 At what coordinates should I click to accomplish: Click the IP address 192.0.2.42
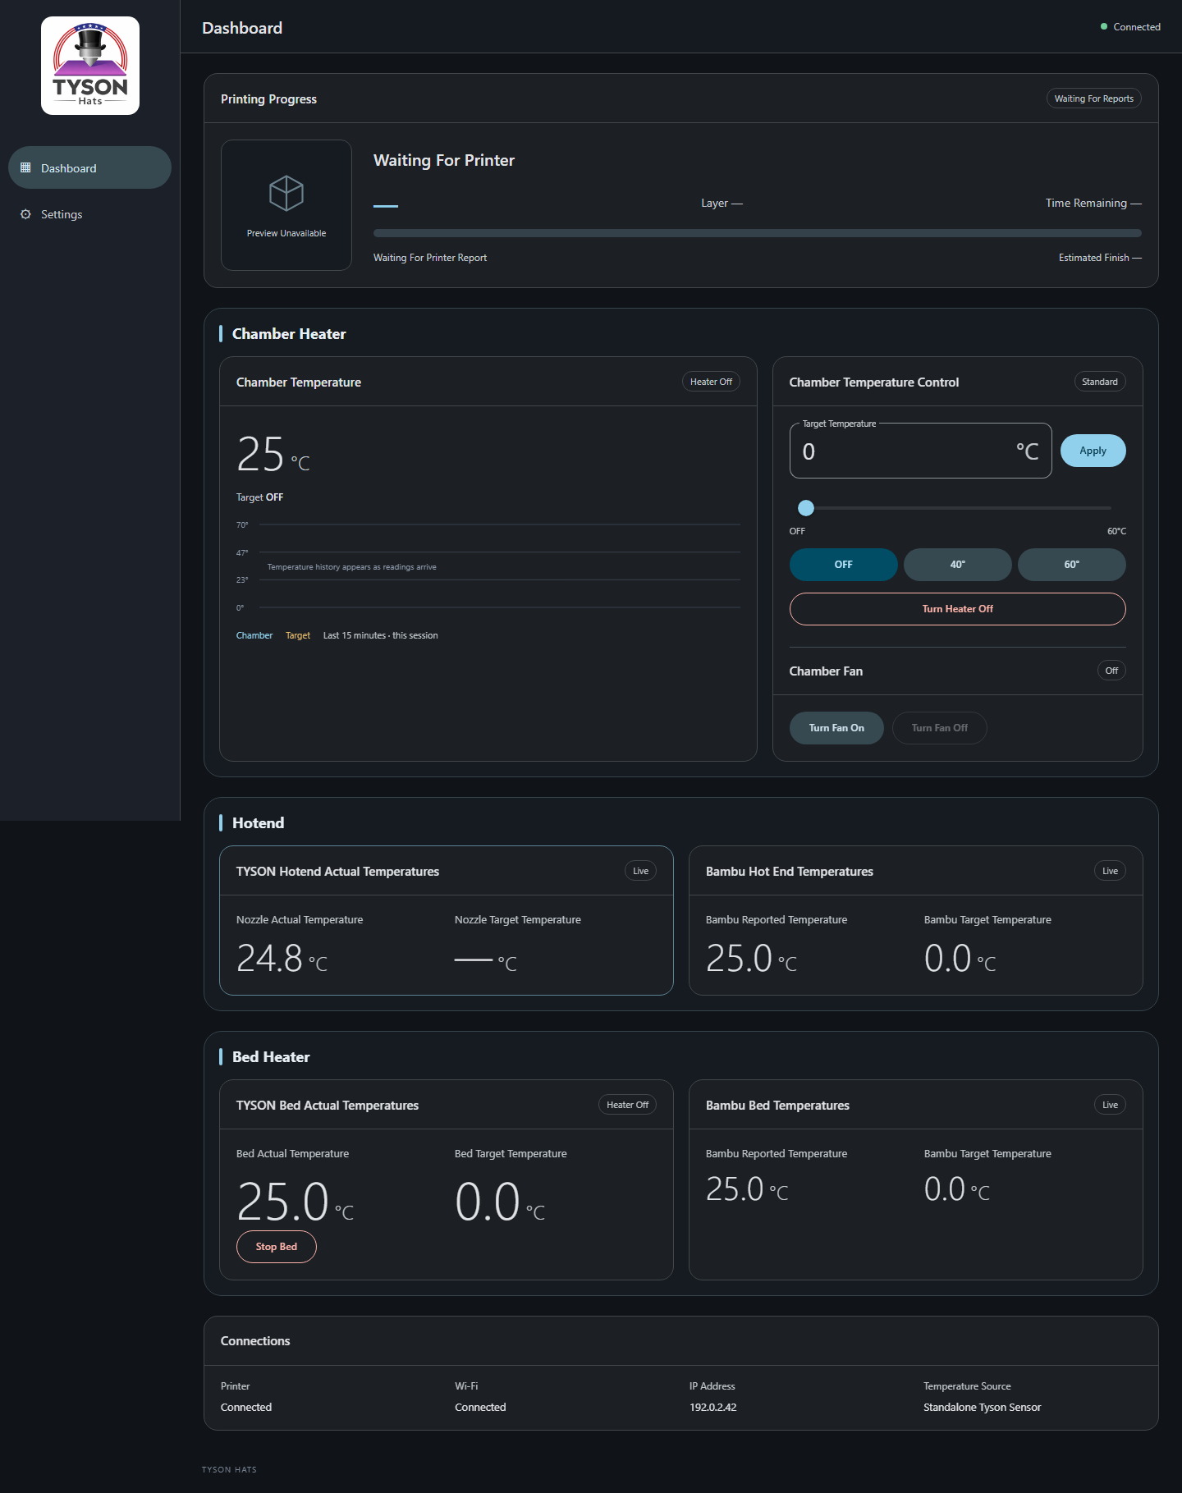[712, 1407]
